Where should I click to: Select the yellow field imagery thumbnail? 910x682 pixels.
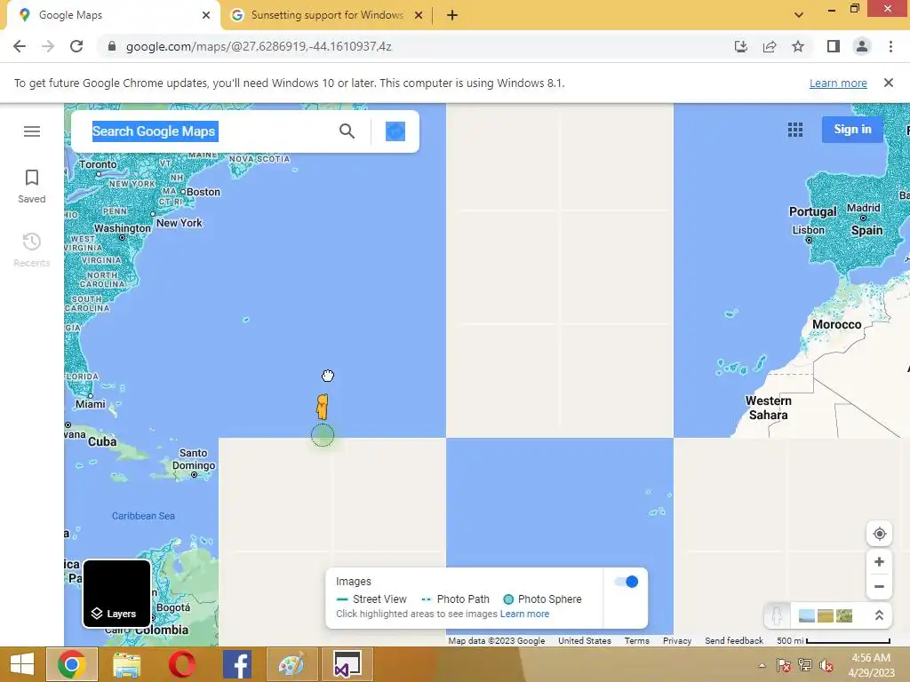click(x=826, y=615)
